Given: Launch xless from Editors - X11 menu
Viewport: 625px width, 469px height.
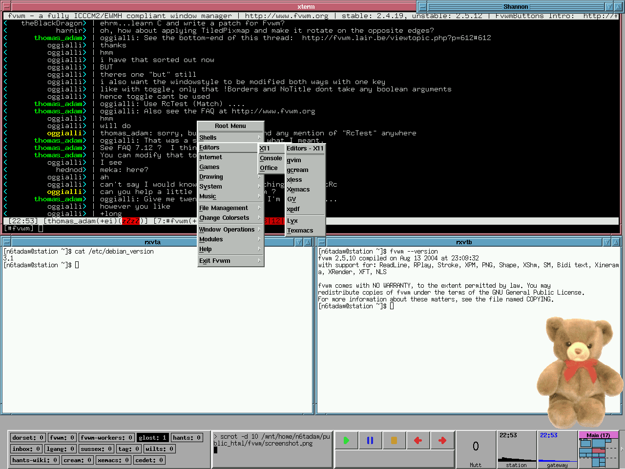Looking at the screenshot, I should pos(305,180).
